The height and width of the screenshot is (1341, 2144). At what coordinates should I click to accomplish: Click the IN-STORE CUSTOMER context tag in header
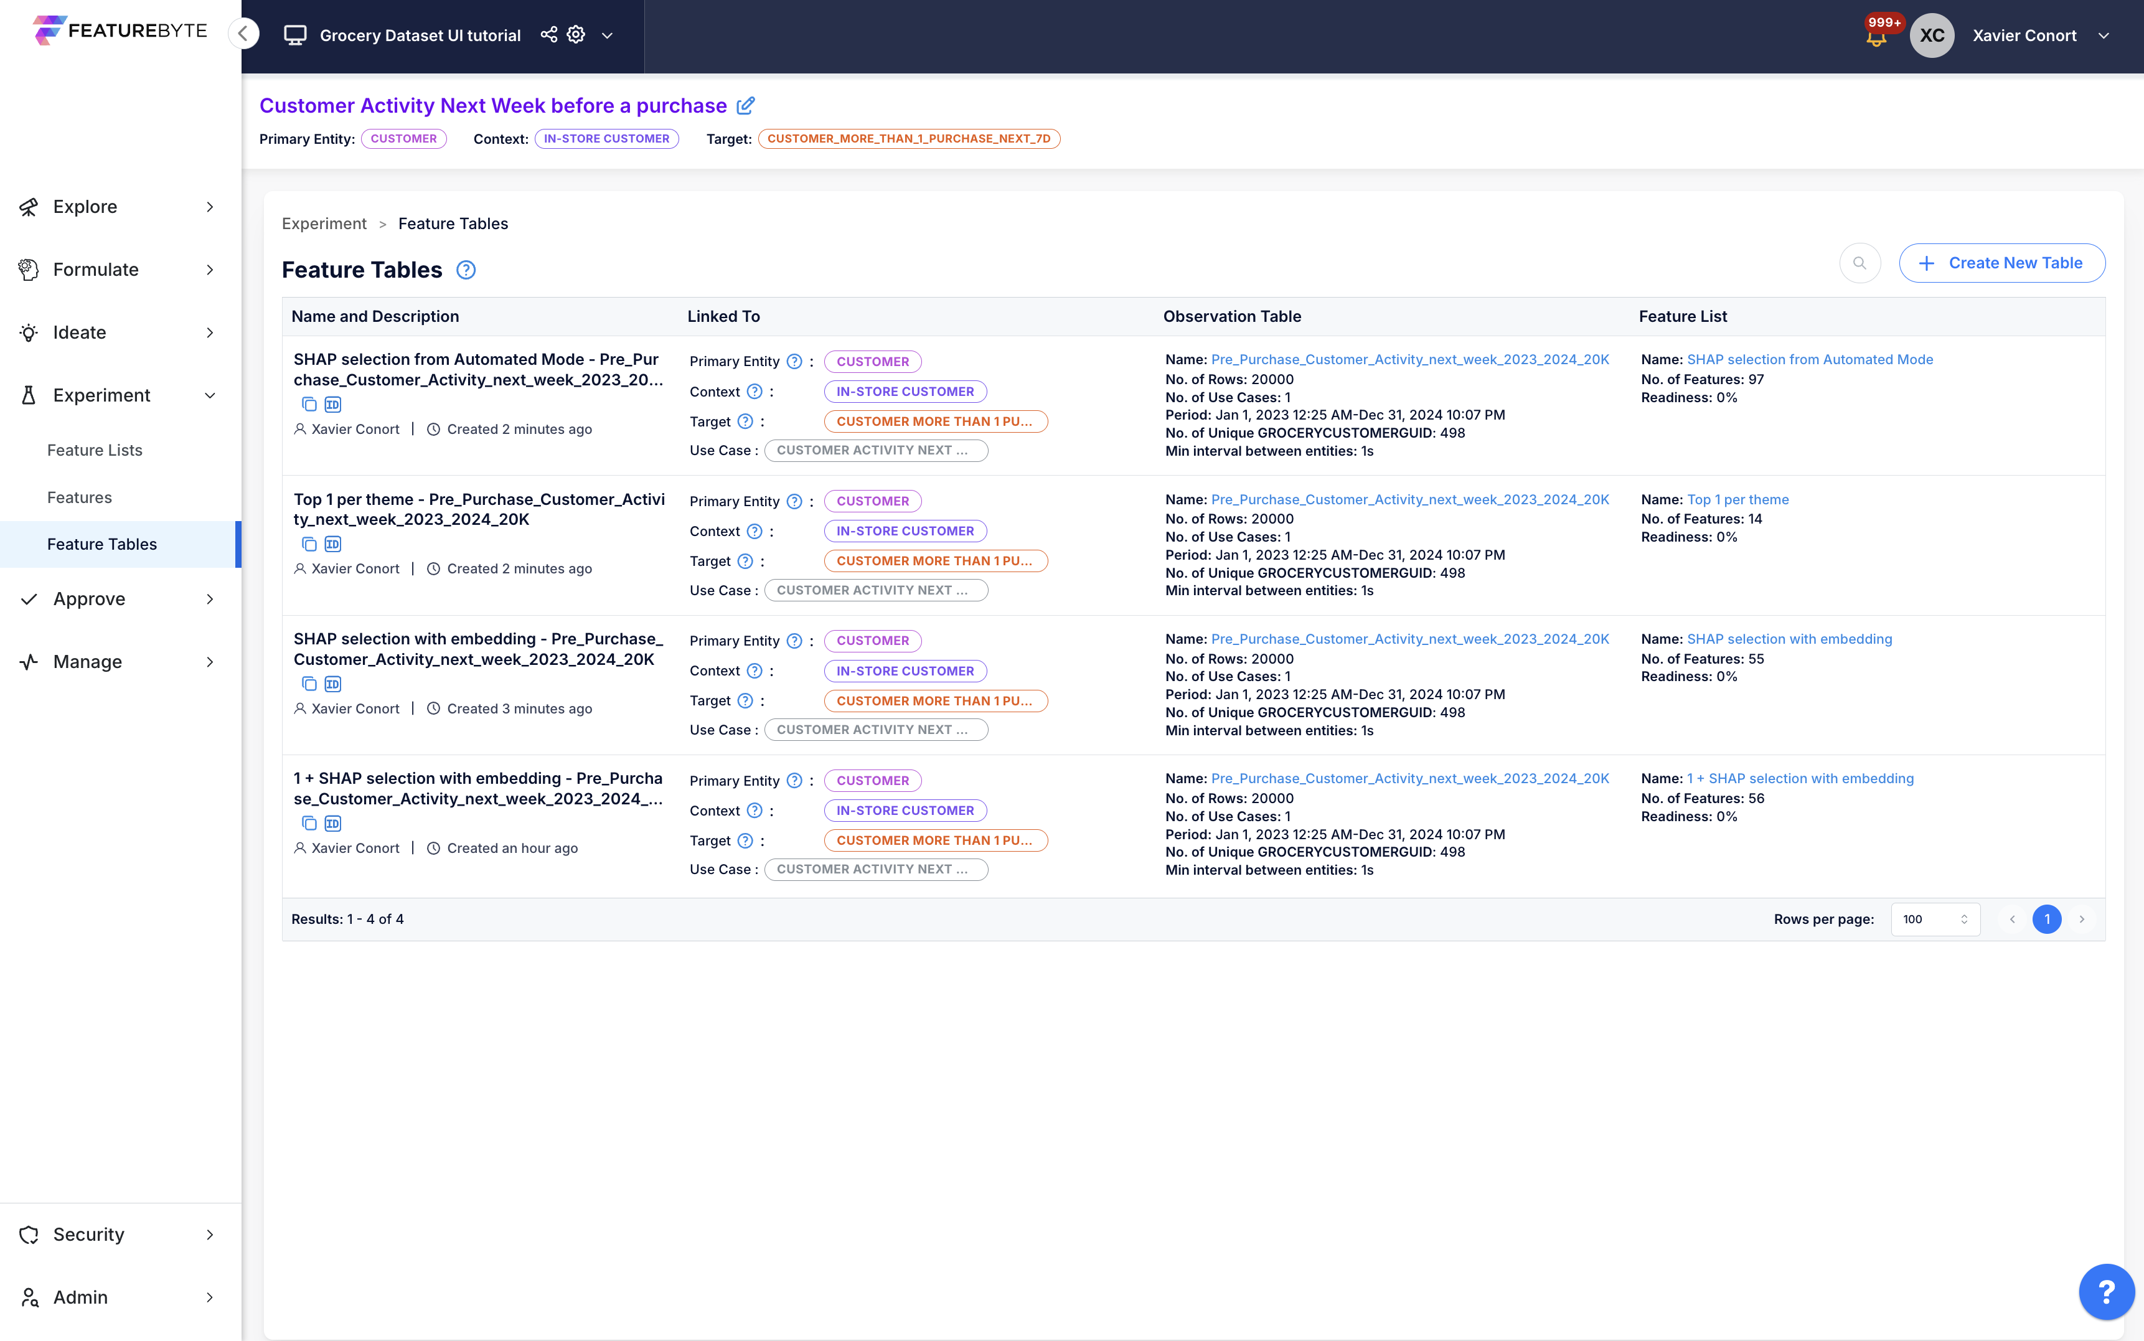coord(606,138)
